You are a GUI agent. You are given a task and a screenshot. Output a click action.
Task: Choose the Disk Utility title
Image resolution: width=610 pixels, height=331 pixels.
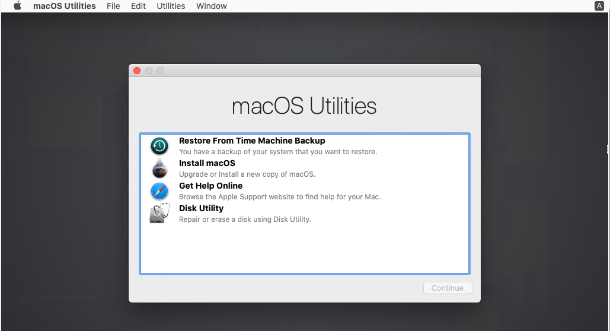(x=201, y=208)
